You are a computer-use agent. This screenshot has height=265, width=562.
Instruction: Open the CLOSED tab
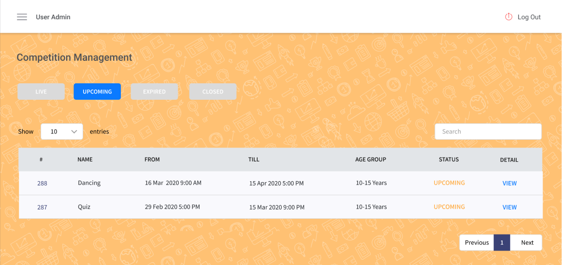[x=213, y=92]
